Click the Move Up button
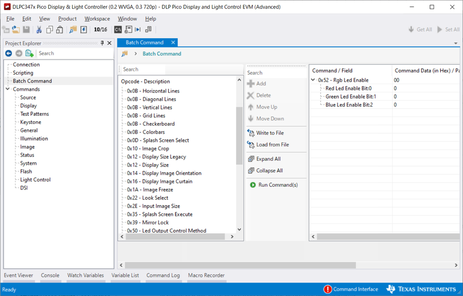 coord(262,107)
